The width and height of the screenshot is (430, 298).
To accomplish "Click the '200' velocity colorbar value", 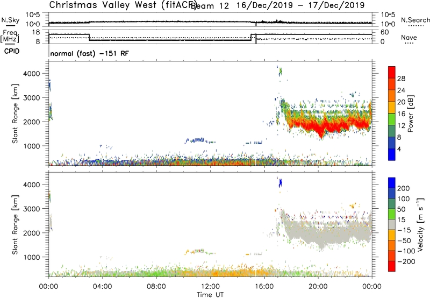I will click(404, 188).
